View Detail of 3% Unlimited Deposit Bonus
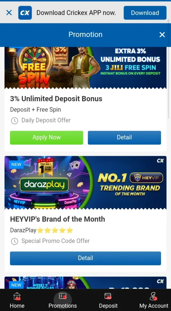Viewport: 171px width, 311px height. tap(124, 138)
